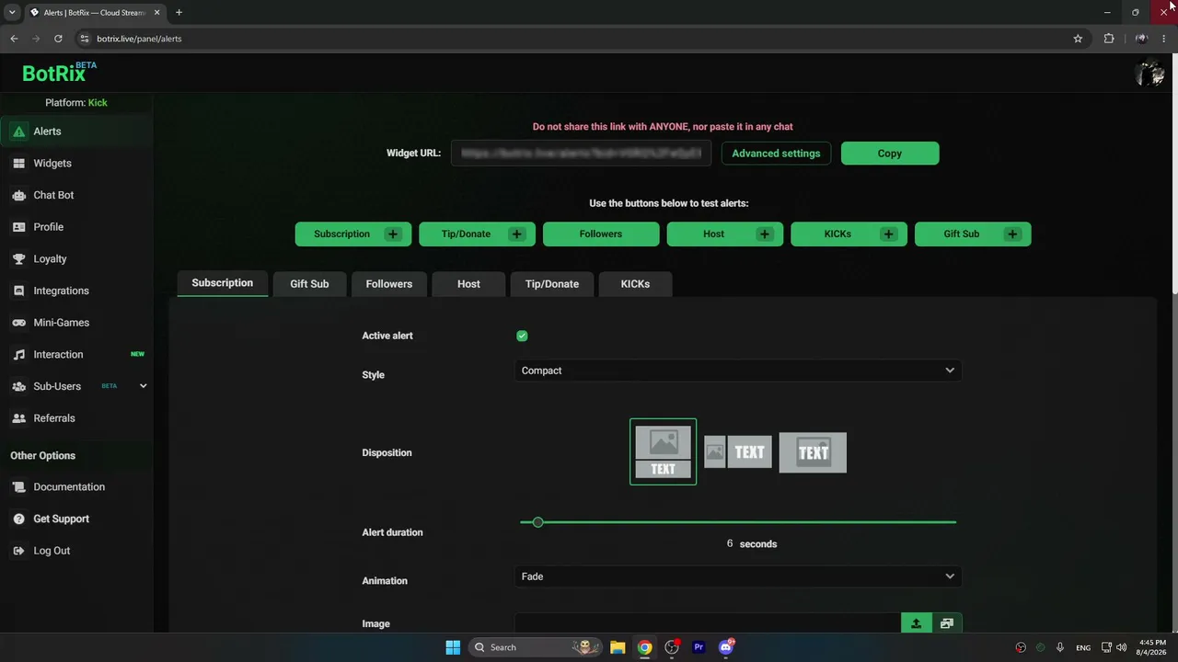Image resolution: width=1178 pixels, height=662 pixels.
Task: Open Discord from the taskbar
Action: (726, 647)
